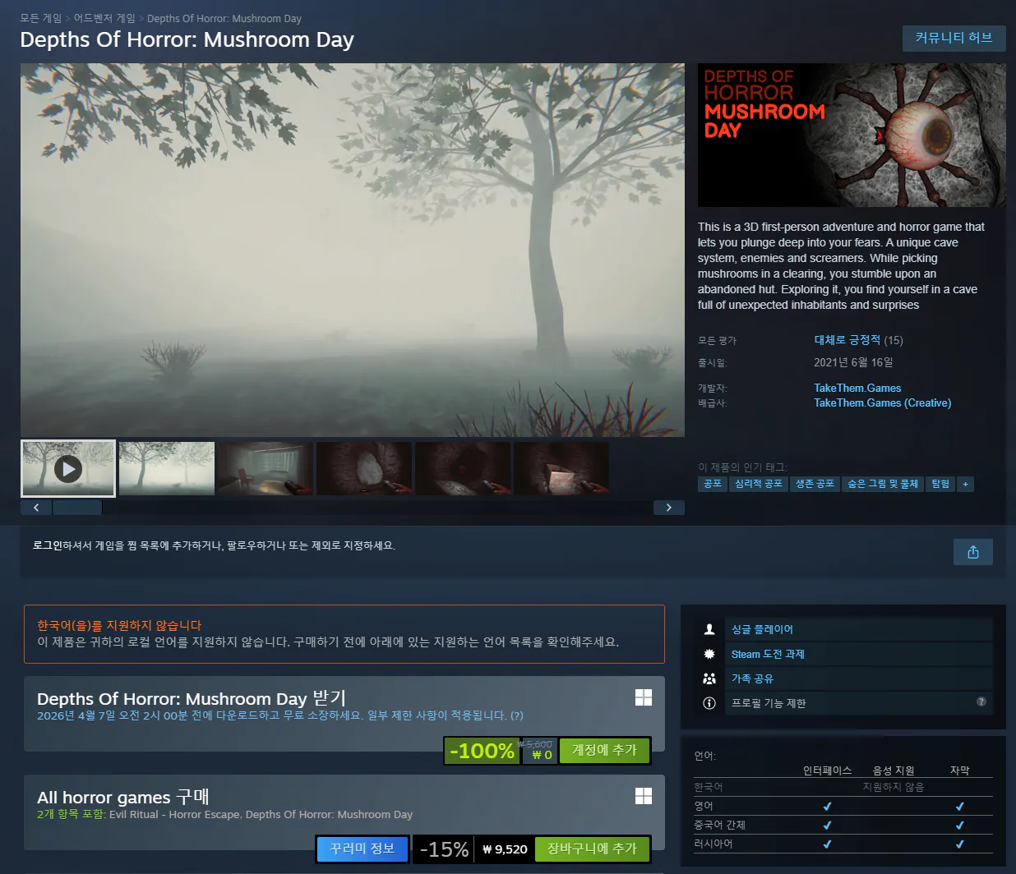This screenshot has height=874, width=1016.
Task: Open the 커뮤니티 허브
Action: tap(954, 38)
